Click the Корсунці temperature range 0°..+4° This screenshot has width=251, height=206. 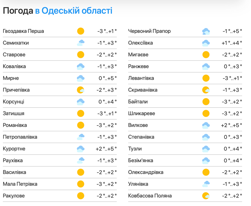(x=107, y=102)
